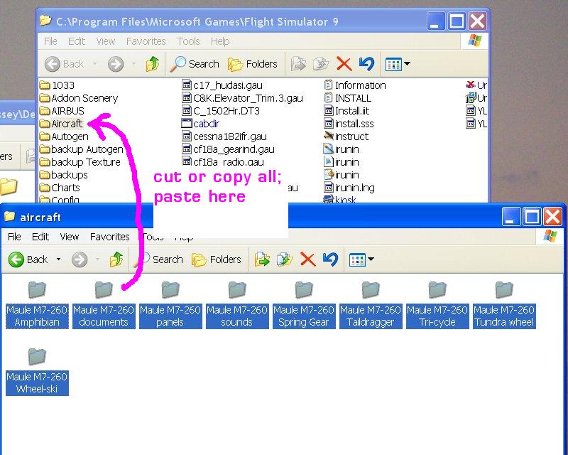Select Maule M7-260 Tundra wheel folder

pyautogui.click(x=504, y=305)
